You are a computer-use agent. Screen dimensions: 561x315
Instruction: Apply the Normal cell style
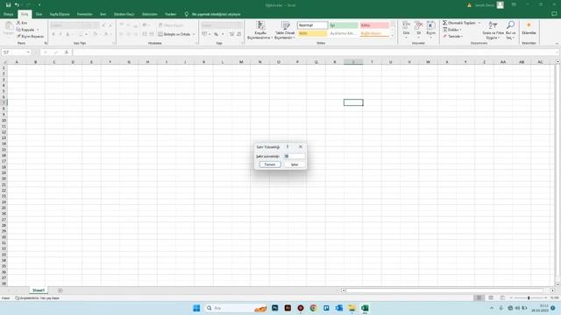pos(312,25)
